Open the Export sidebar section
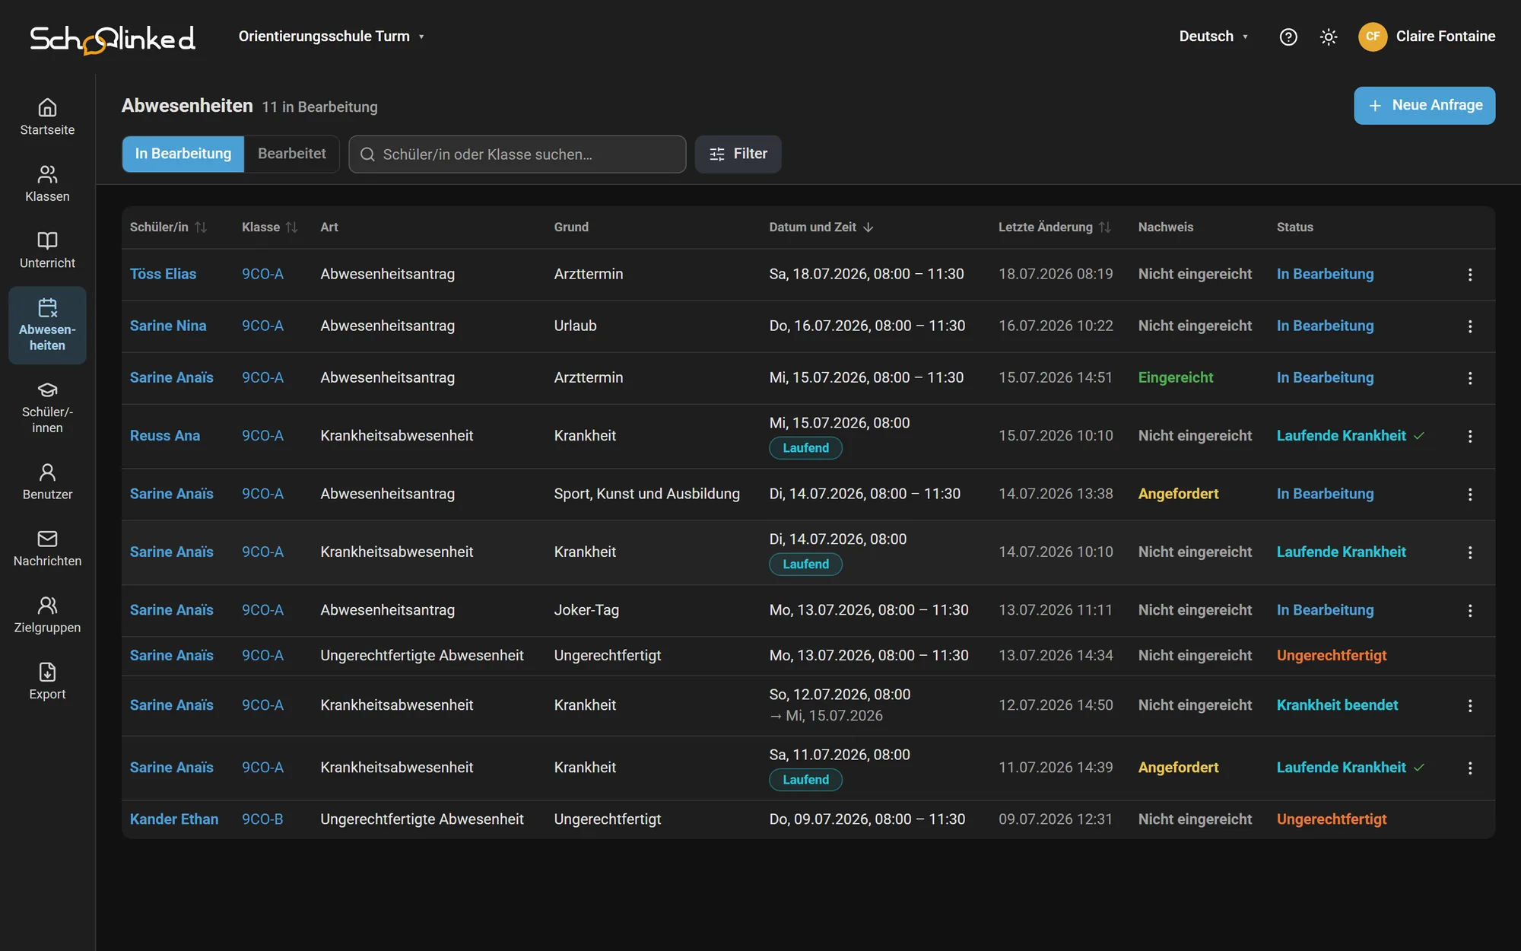 coord(47,682)
